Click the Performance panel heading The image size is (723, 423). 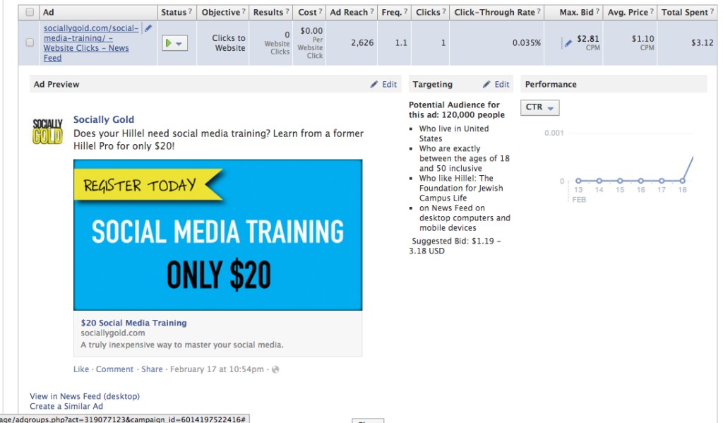pos(551,85)
